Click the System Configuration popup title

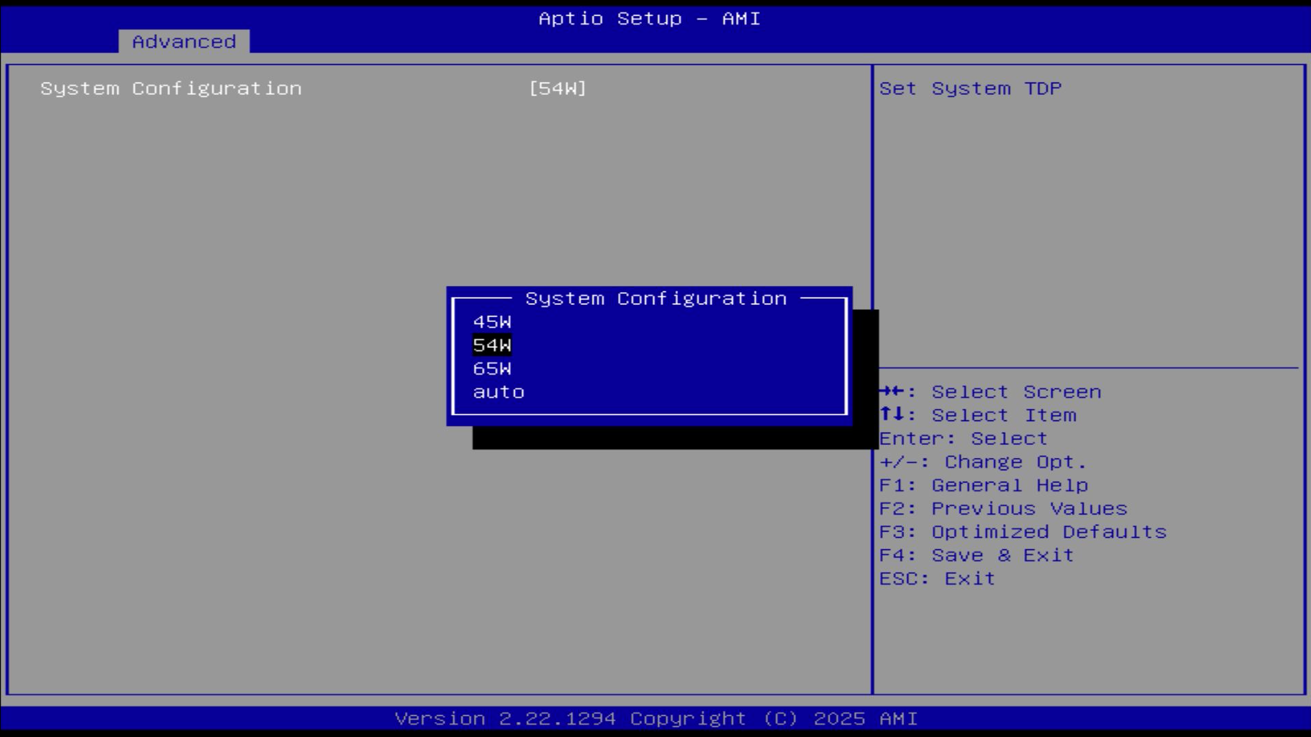pos(655,299)
